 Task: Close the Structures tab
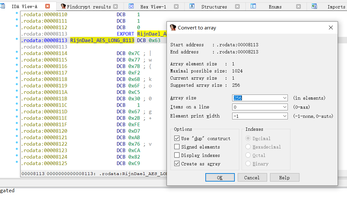point(237,6)
